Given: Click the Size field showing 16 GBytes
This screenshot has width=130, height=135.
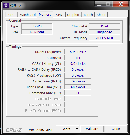Looking at the screenshot, I should (37, 32).
